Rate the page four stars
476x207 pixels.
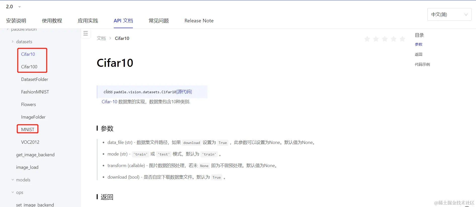pyautogui.click(x=393, y=39)
